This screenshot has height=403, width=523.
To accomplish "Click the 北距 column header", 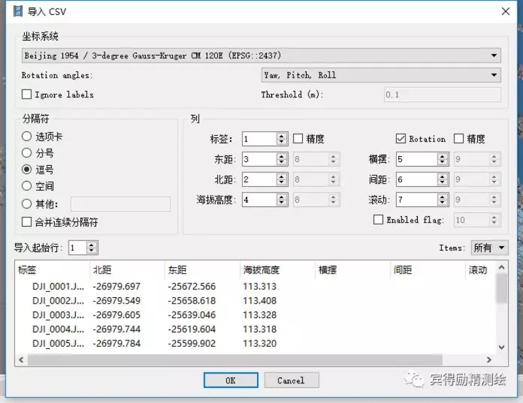I will coord(102,270).
